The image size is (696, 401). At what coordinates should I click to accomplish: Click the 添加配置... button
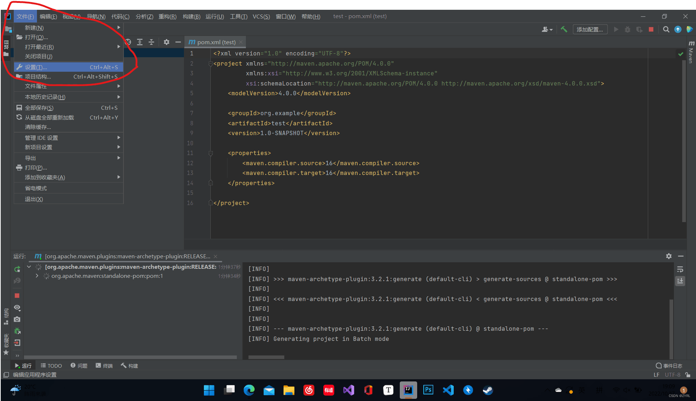[x=590, y=29]
